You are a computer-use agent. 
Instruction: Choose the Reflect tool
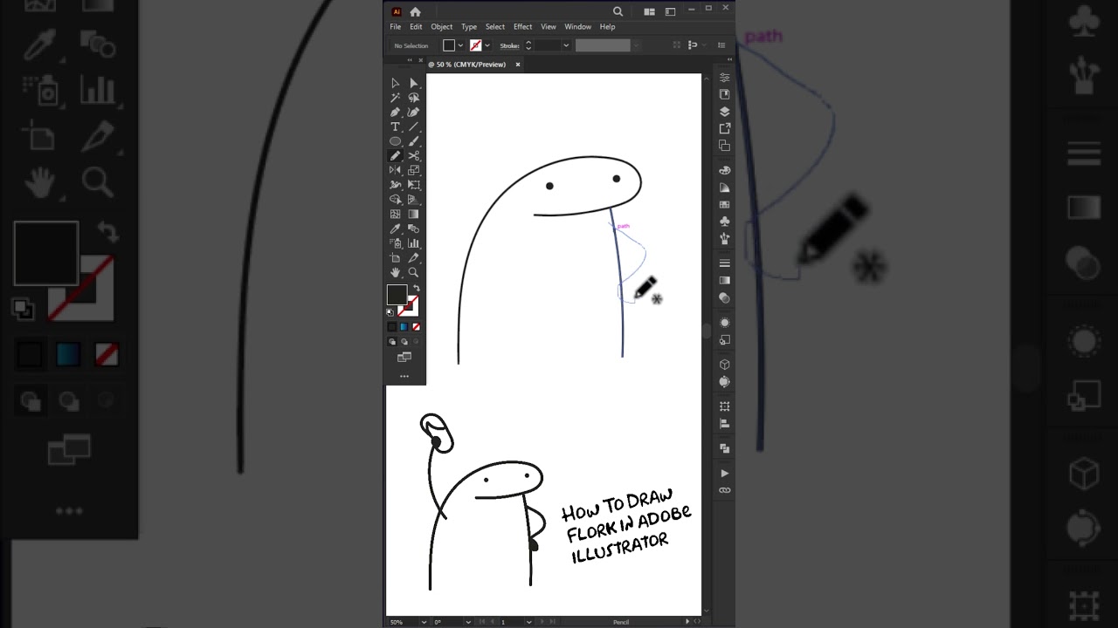[x=396, y=170]
